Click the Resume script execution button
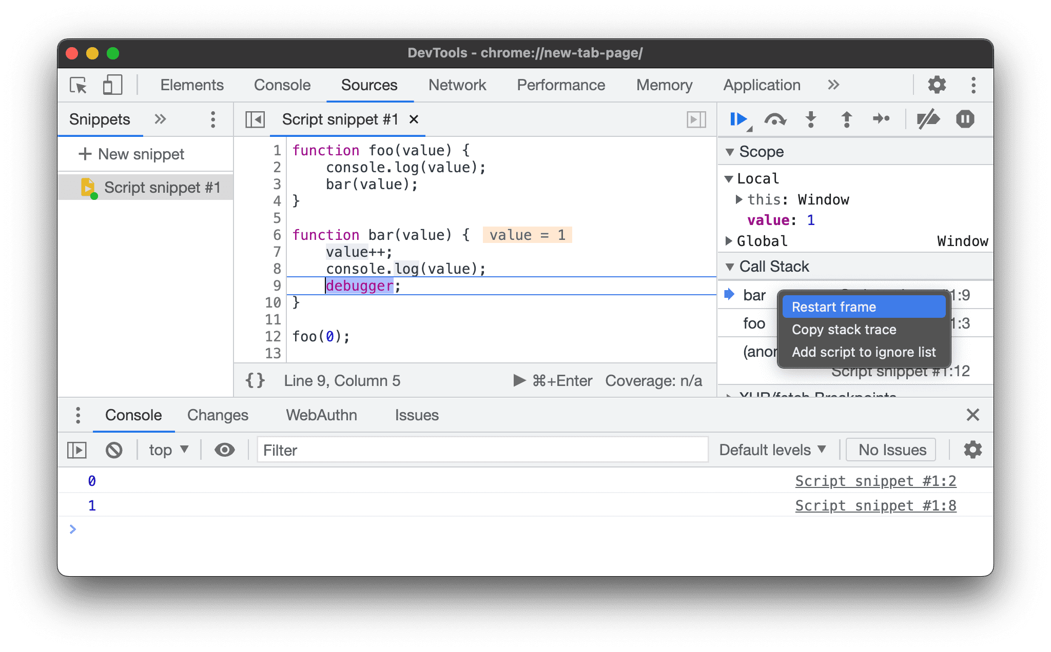This screenshot has height=652, width=1051. (737, 119)
